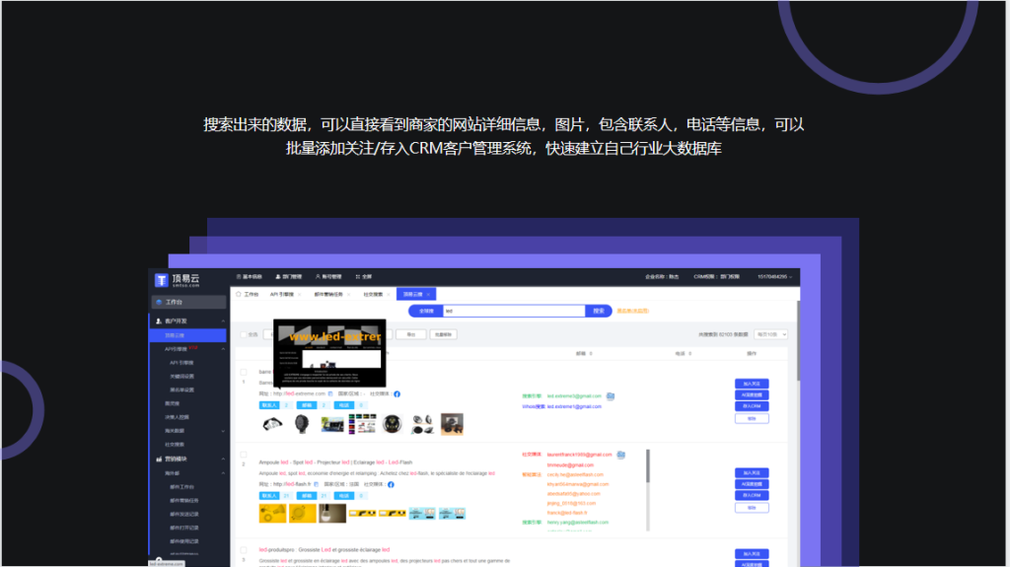This screenshot has width=1010, height=567.
Task: Check the first search result's checkbox
Action: (x=244, y=372)
